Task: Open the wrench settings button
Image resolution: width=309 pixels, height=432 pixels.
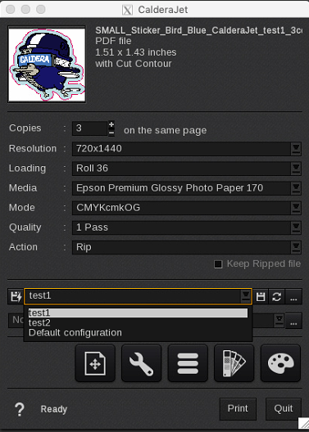Action: point(142,362)
